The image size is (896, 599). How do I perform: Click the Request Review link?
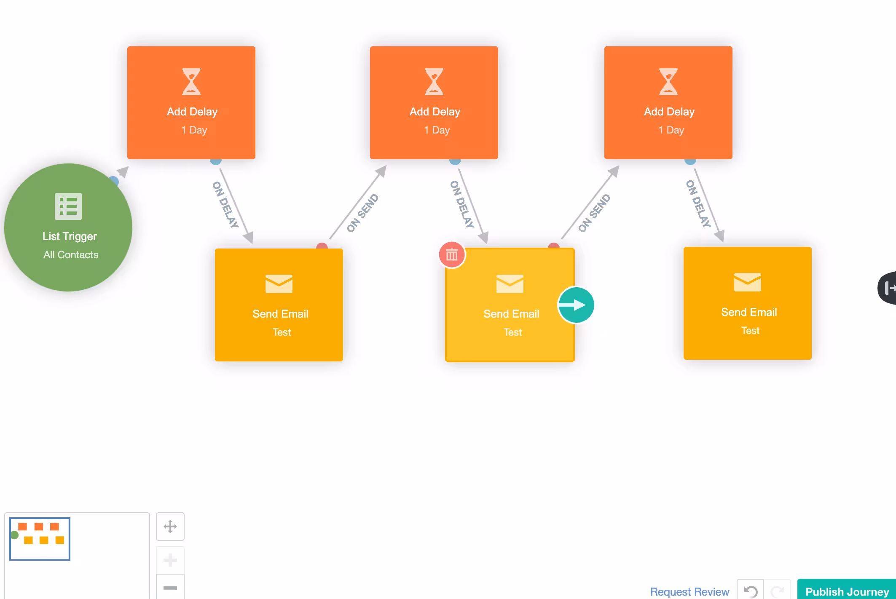pos(689,592)
